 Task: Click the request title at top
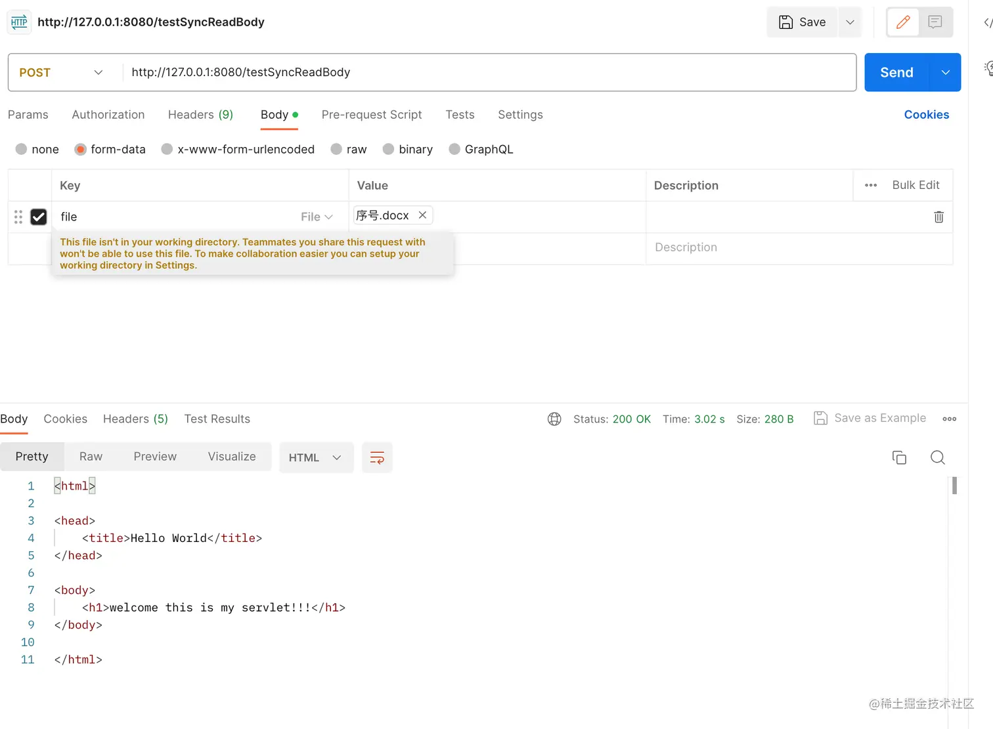(x=151, y=22)
